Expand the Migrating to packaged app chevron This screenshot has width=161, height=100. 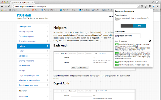48,80
